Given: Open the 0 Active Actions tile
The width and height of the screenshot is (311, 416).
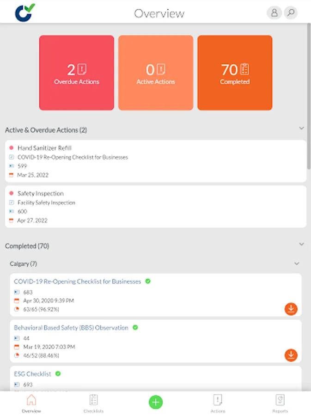Looking at the screenshot, I should pos(156,73).
